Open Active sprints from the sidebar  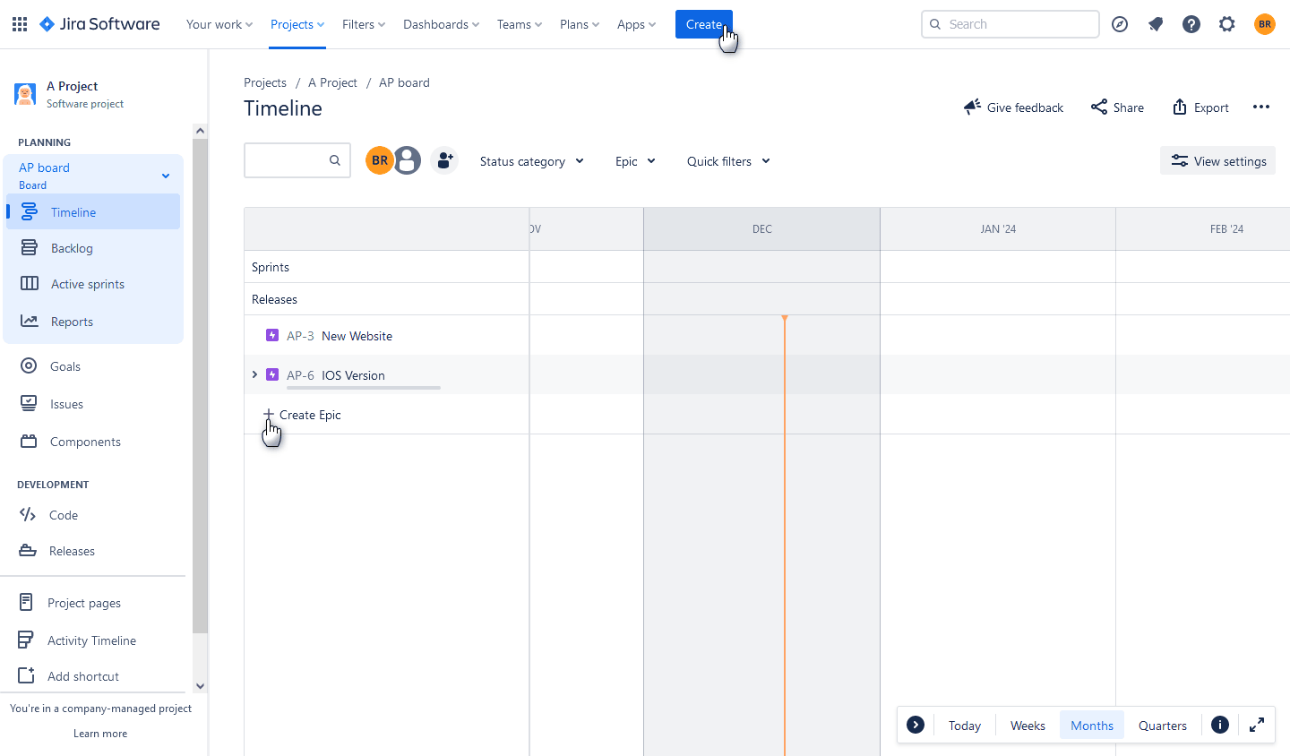pyautogui.click(x=29, y=283)
